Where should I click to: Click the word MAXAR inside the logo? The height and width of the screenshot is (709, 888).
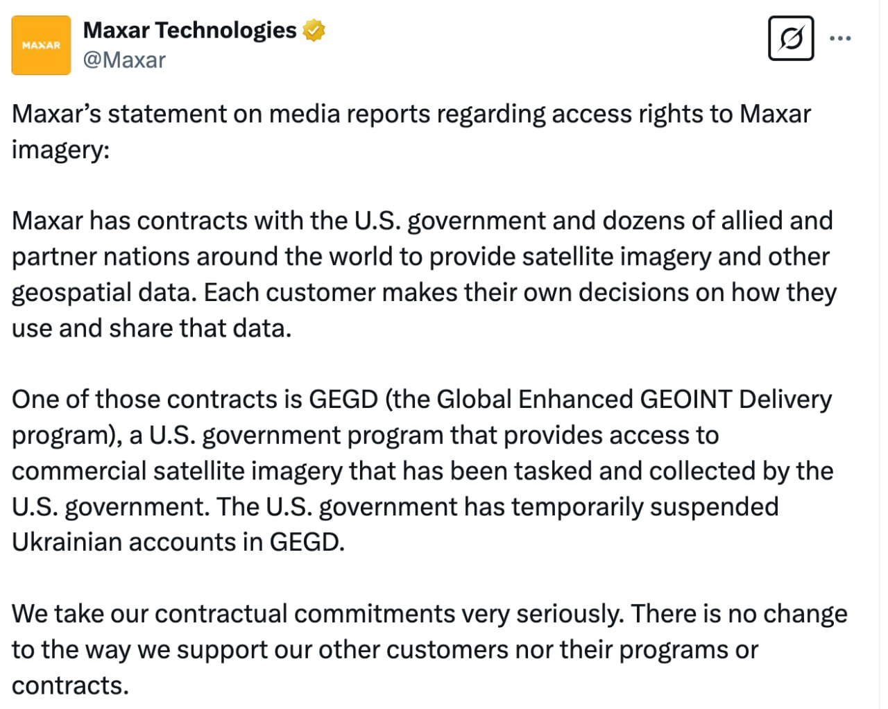click(x=41, y=45)
